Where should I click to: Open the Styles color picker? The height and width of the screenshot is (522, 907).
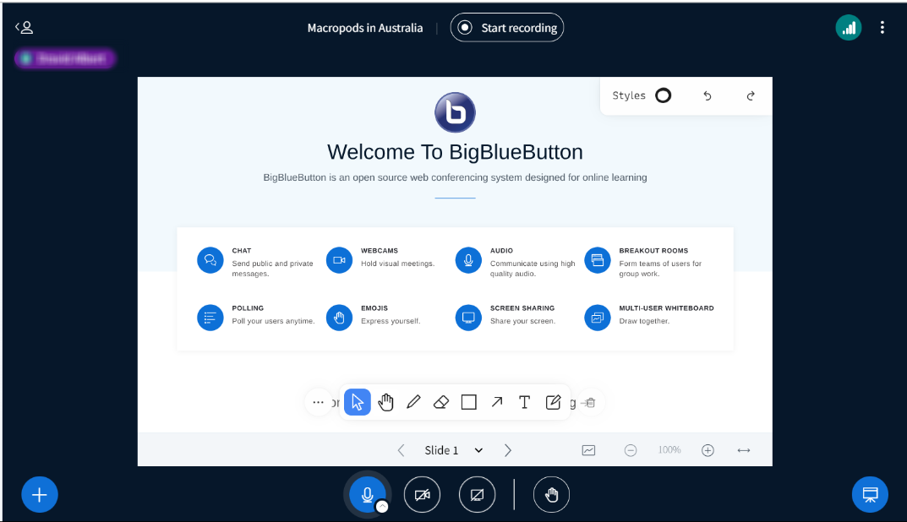point(663,95)
